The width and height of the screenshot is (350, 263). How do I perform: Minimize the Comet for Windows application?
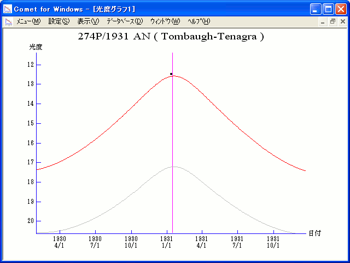(x=316, y=9)
